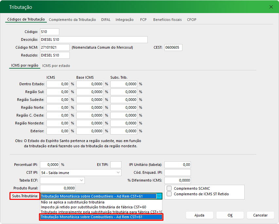279x224 pixels.
Task: Click the Código field containing S10
Action: click(x=49, y=32)
